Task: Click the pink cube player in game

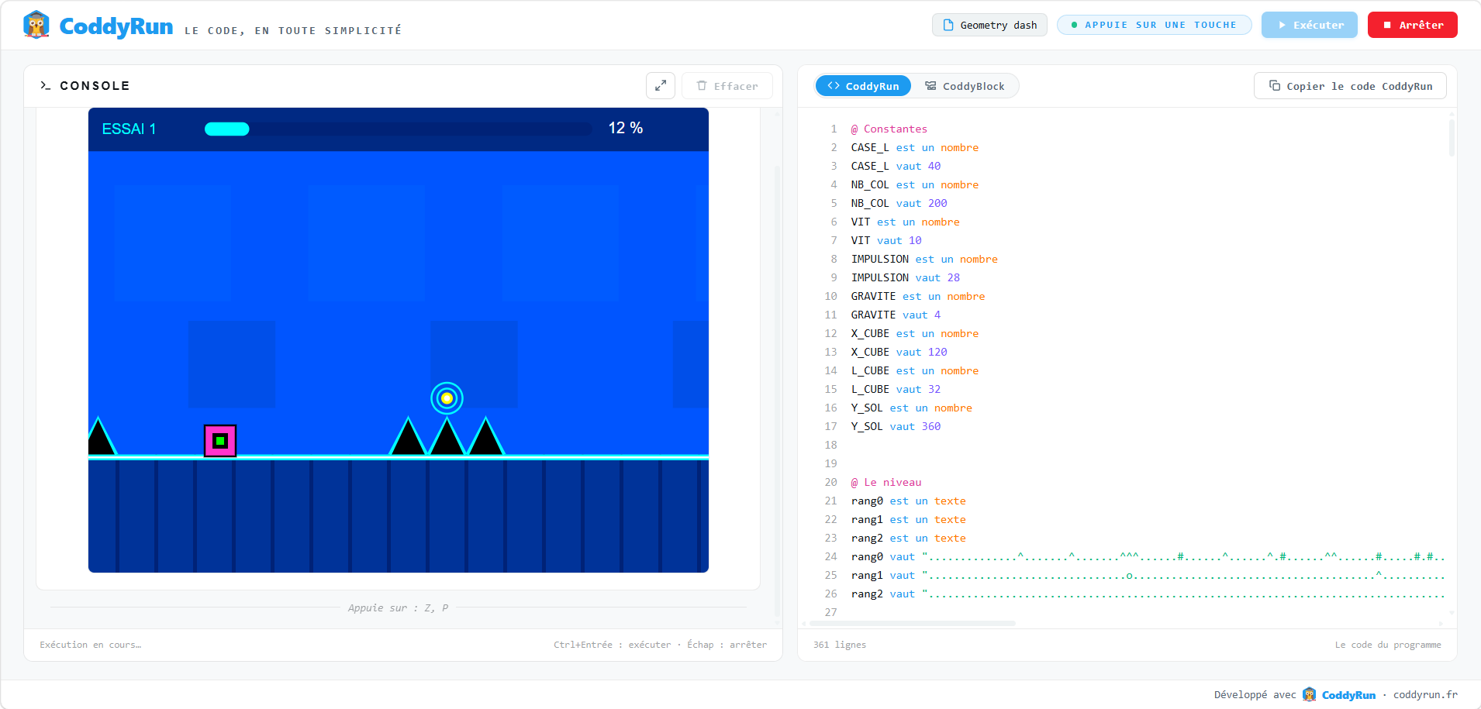Action: click(x=220, y=441)
